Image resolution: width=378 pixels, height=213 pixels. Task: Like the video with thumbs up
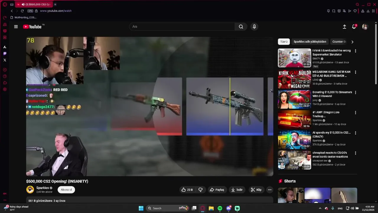tap(187, 190)
